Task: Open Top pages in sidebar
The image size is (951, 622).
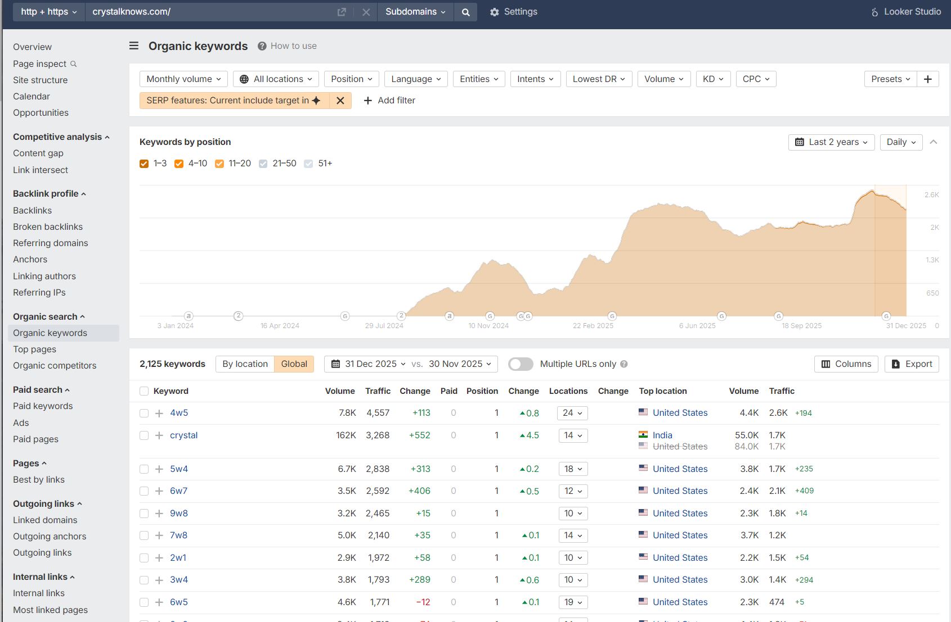Action: pos(34,349)
